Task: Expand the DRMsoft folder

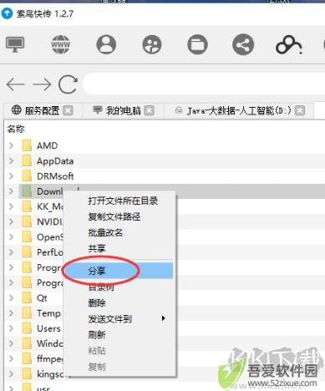Action: point(11,176)
